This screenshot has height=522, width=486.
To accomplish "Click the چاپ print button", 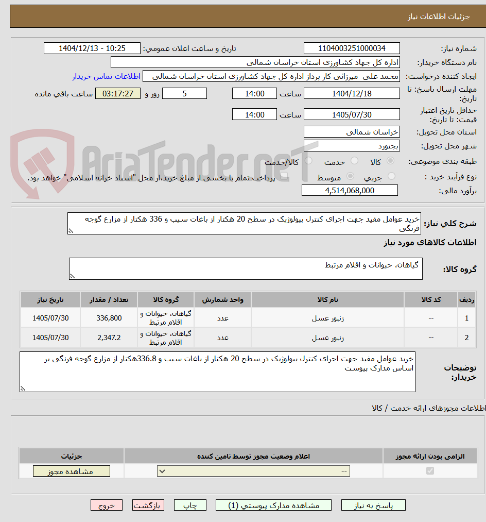I will (x=190, y=505).
